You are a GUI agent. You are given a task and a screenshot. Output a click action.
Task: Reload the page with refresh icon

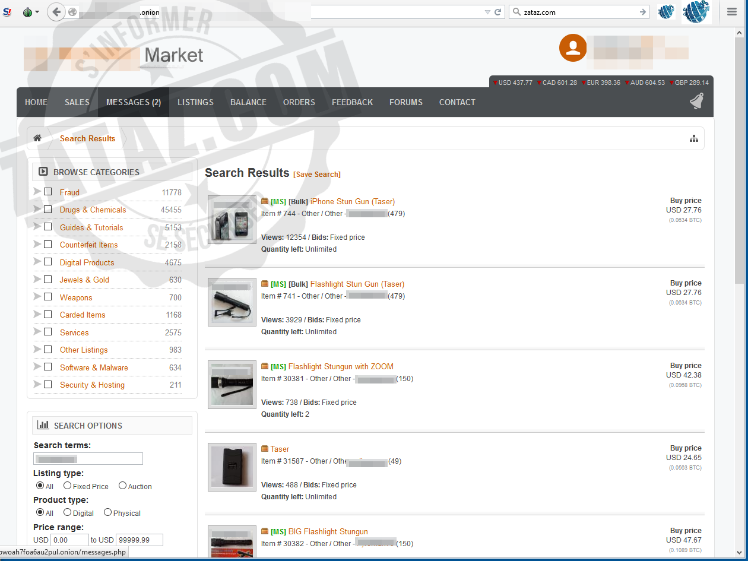click(x=498, y=12)
